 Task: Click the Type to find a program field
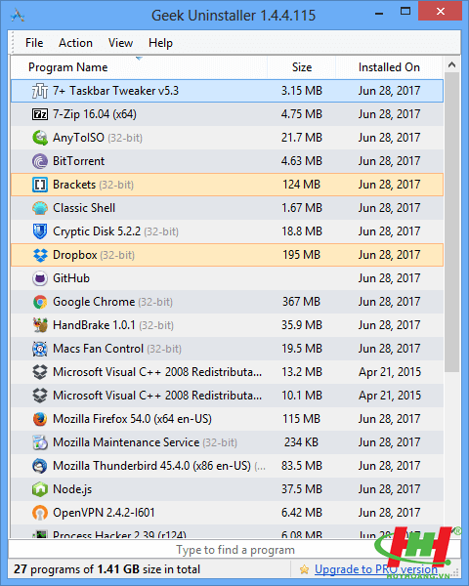234,550
